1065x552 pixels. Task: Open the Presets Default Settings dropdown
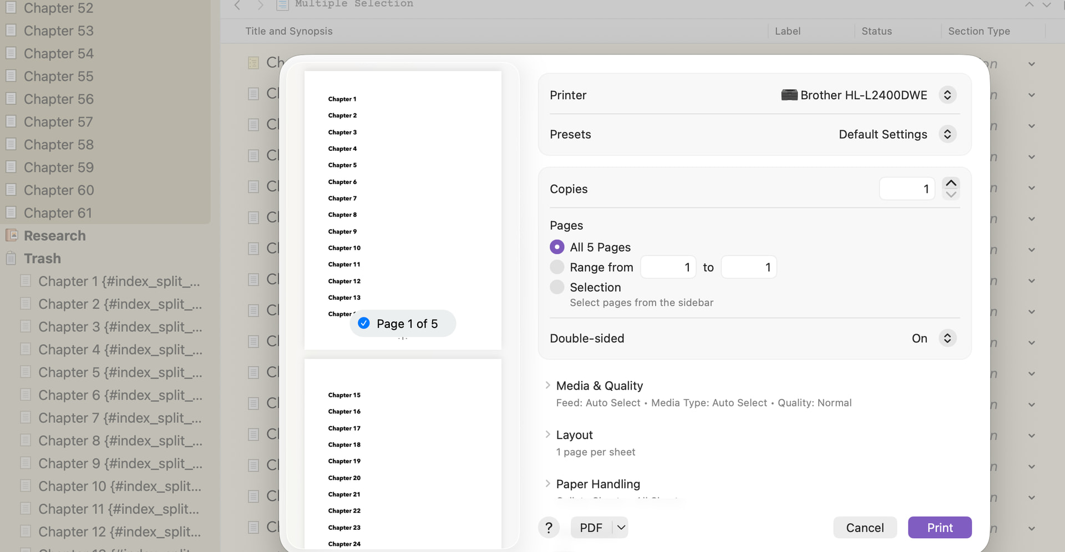[x=947, y=134]
